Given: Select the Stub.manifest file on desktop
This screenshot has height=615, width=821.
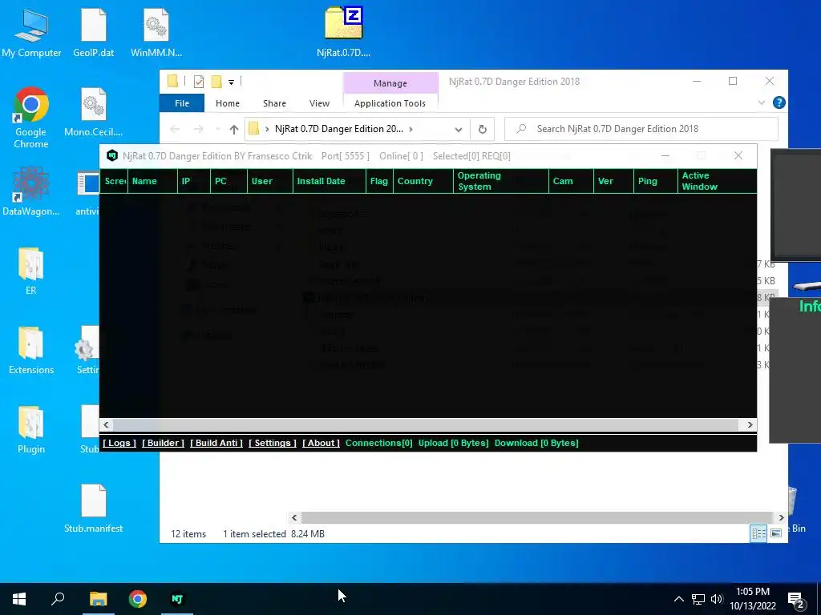Looking at the screenshot, I should (93, 508).
